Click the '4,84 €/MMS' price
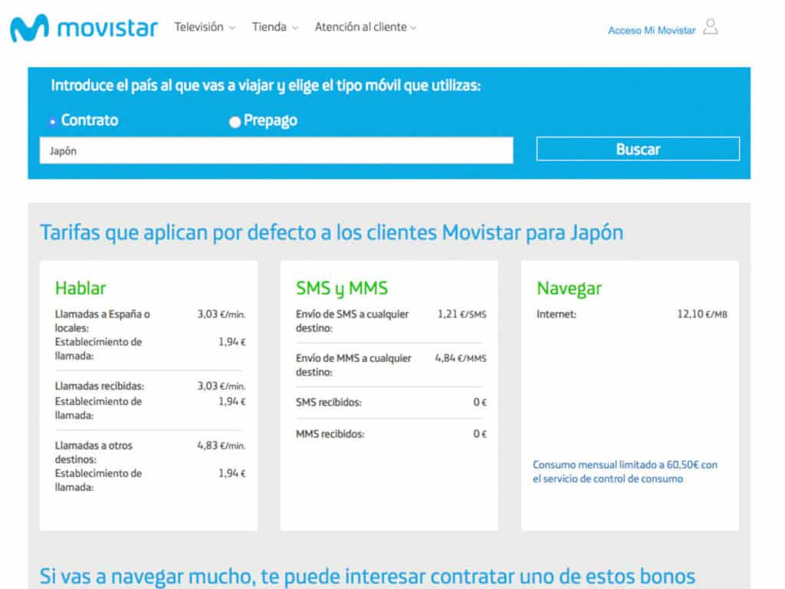The height and width of the screenshot is (589, 785). coord(461,358)
